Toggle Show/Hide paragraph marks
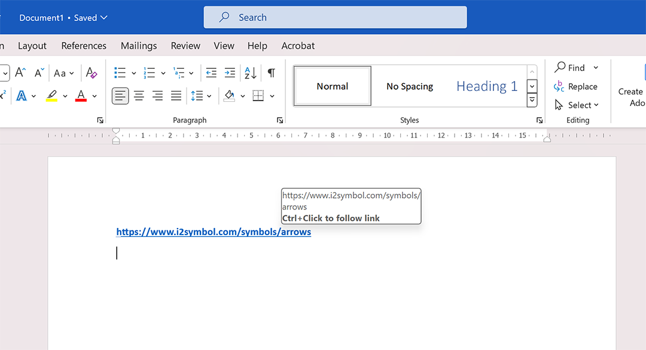The width and height of the screenshot is (646, 350). click(x=271, y=73)
